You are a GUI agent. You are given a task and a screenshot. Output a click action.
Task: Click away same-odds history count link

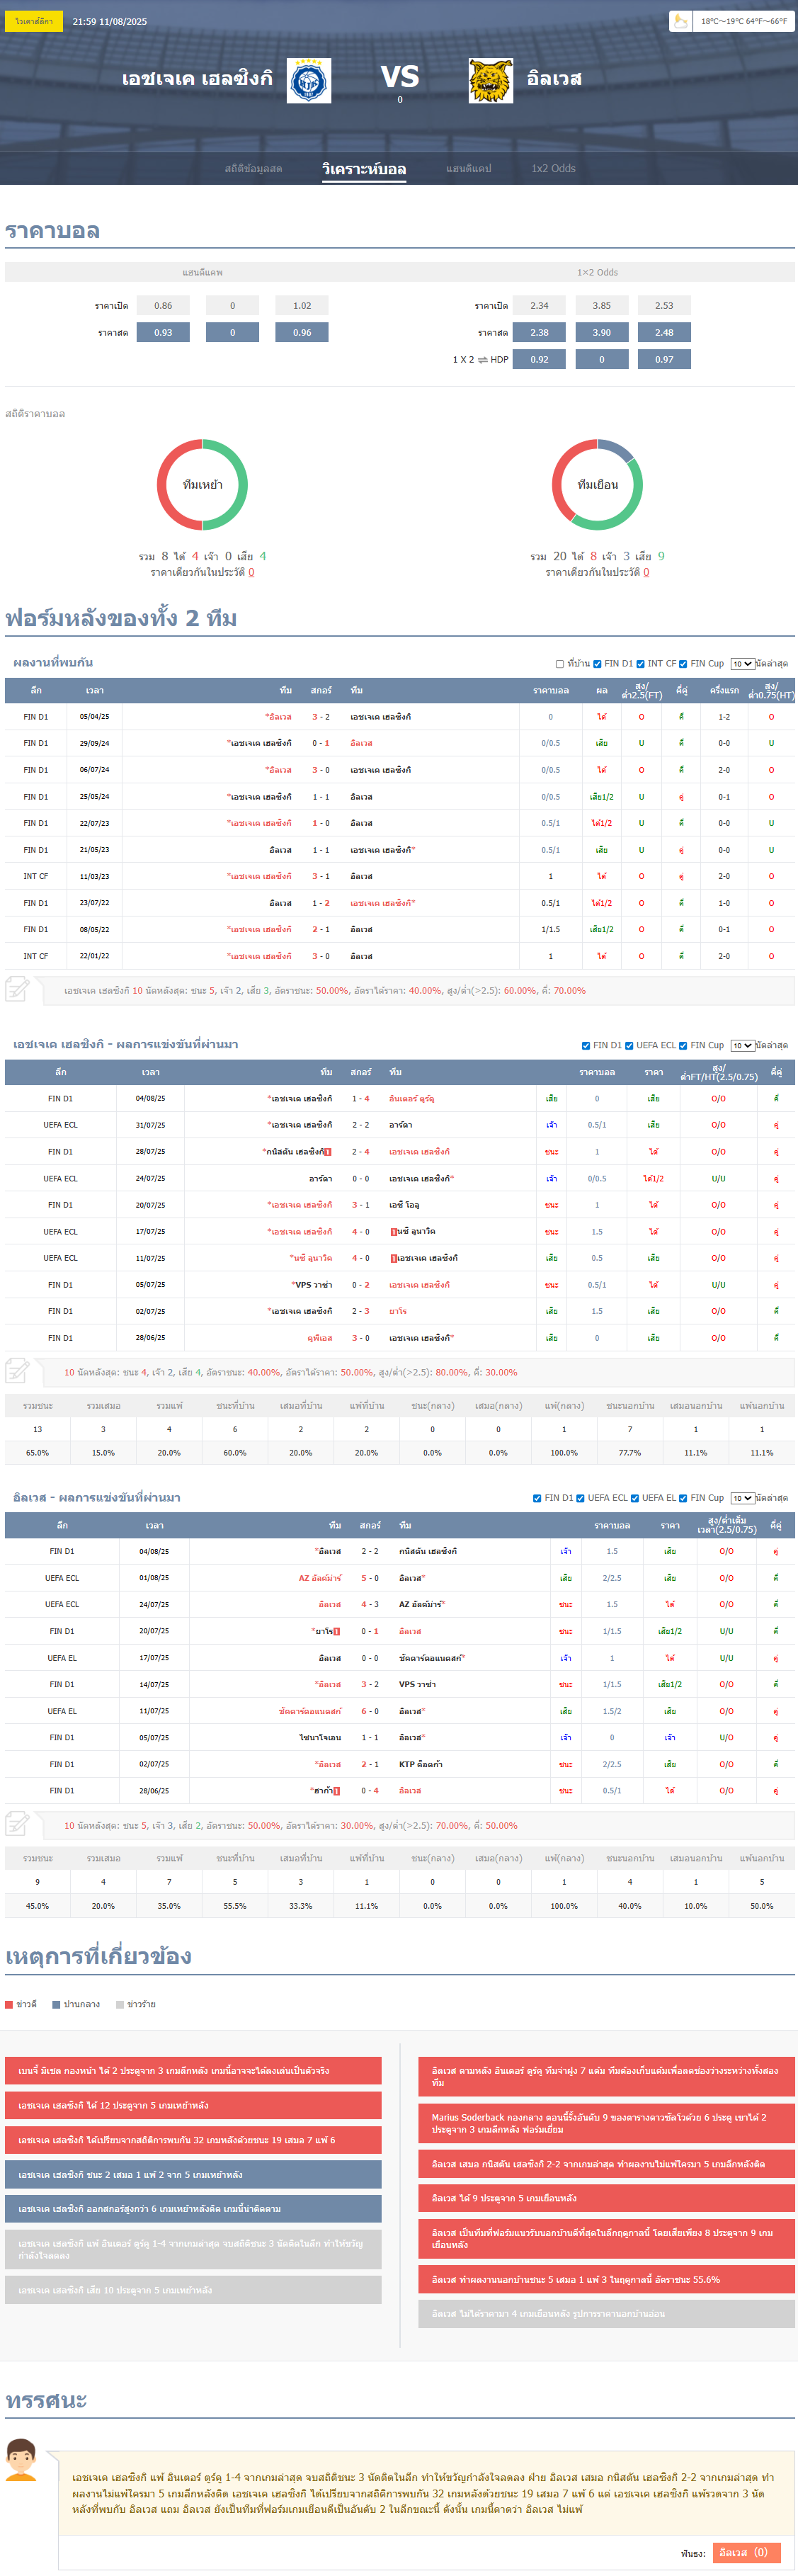[x=646, y=573]
